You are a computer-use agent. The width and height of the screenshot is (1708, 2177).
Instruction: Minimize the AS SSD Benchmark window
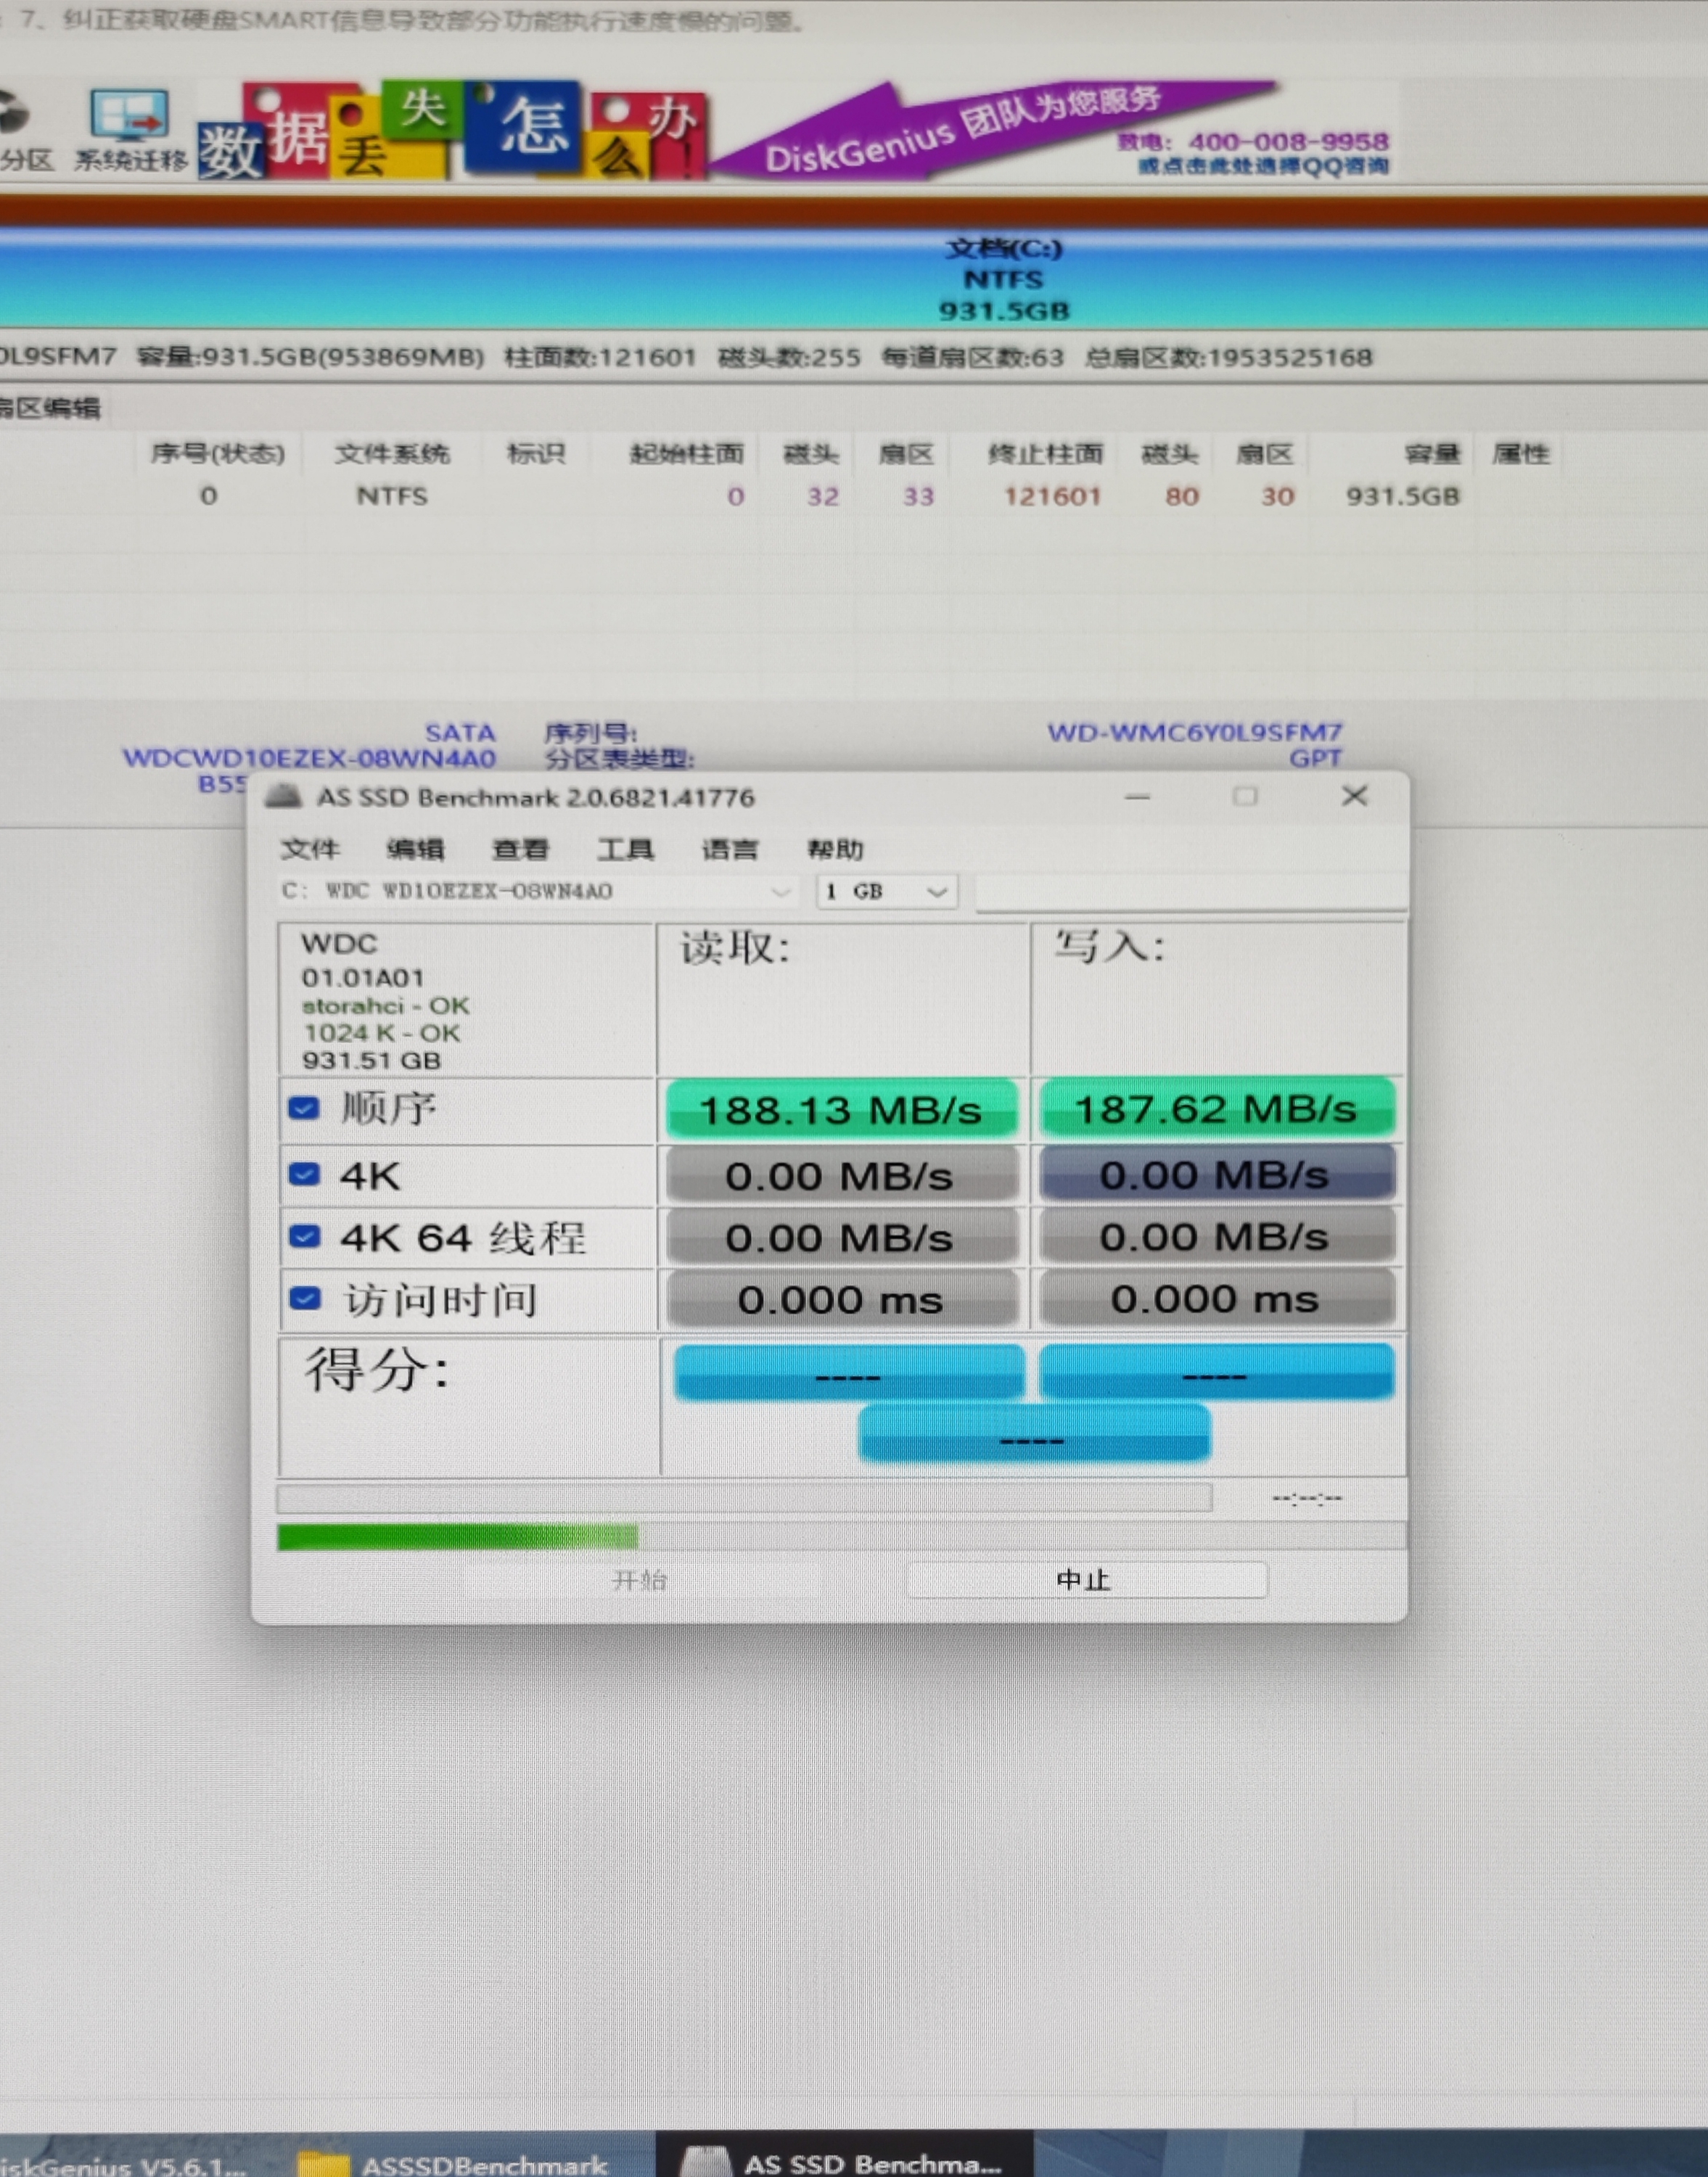1138,797
